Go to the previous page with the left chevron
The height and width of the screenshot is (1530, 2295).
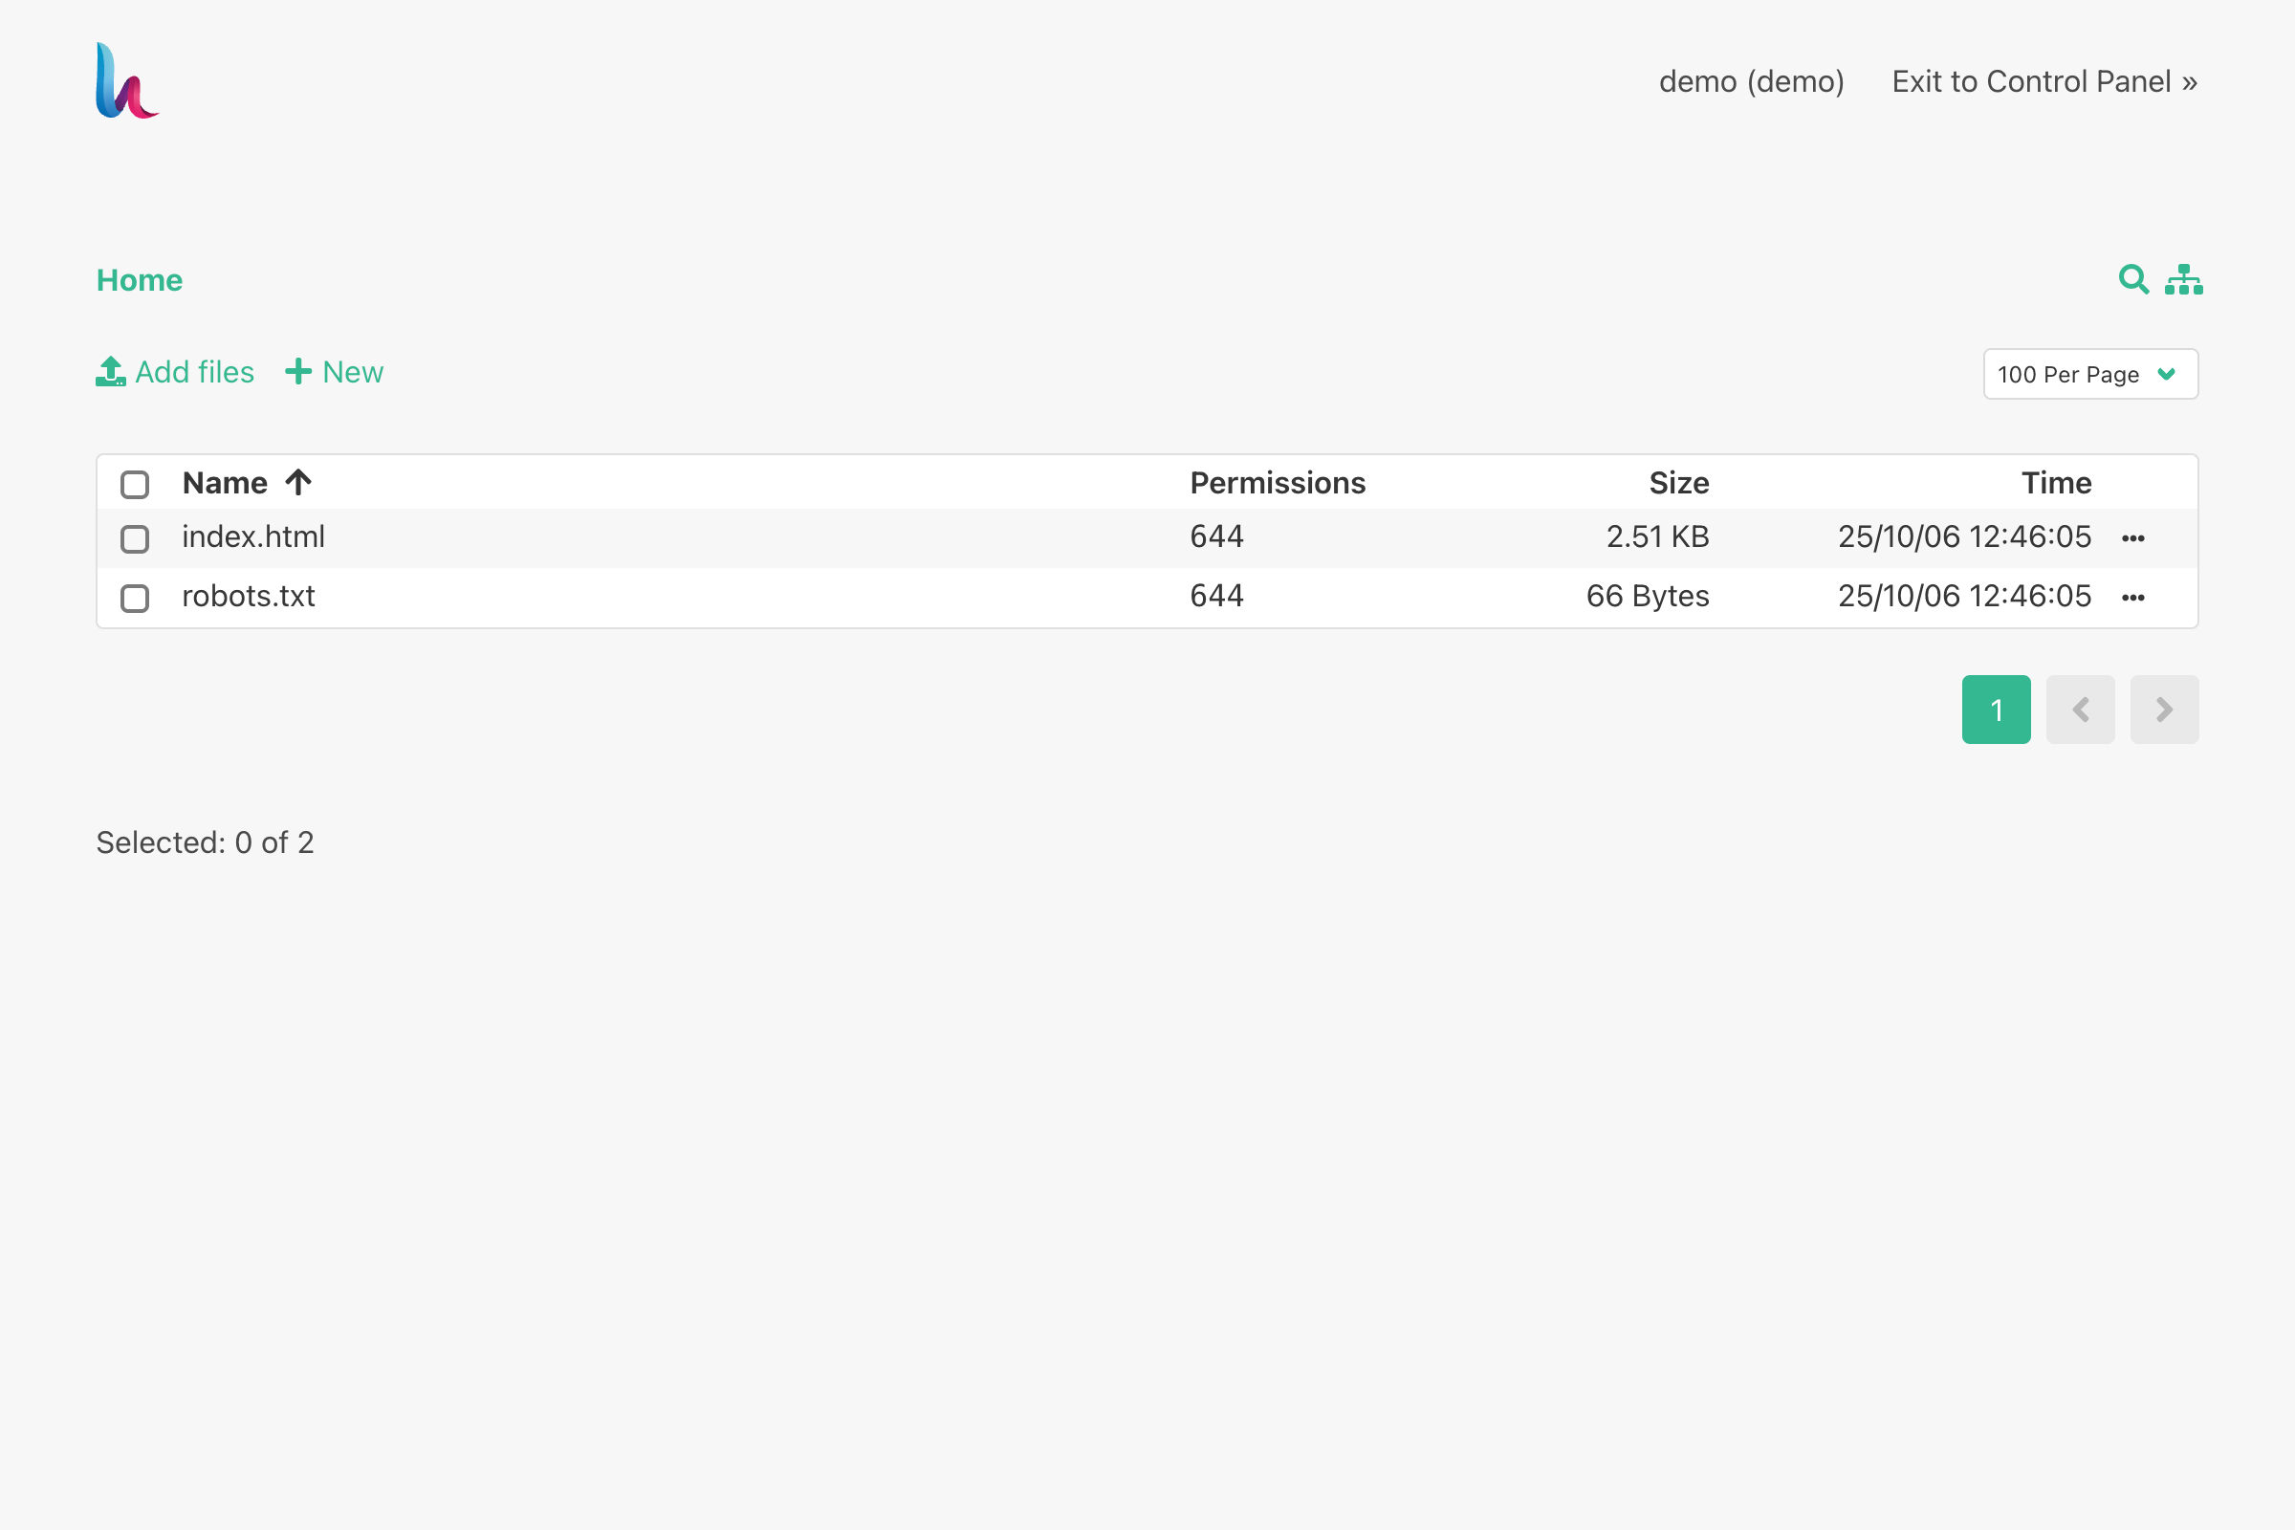tap(2079, 710)
